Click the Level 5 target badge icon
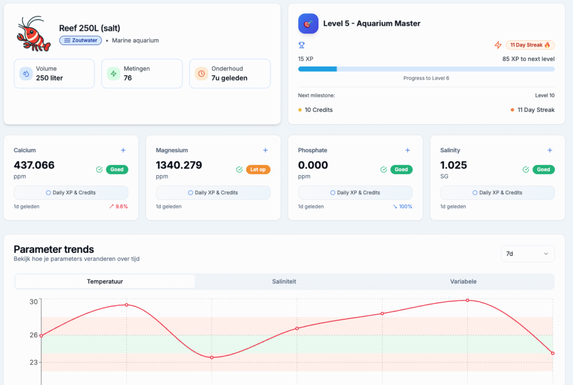The width and height of the screenshot is (573, 385). 308,24
